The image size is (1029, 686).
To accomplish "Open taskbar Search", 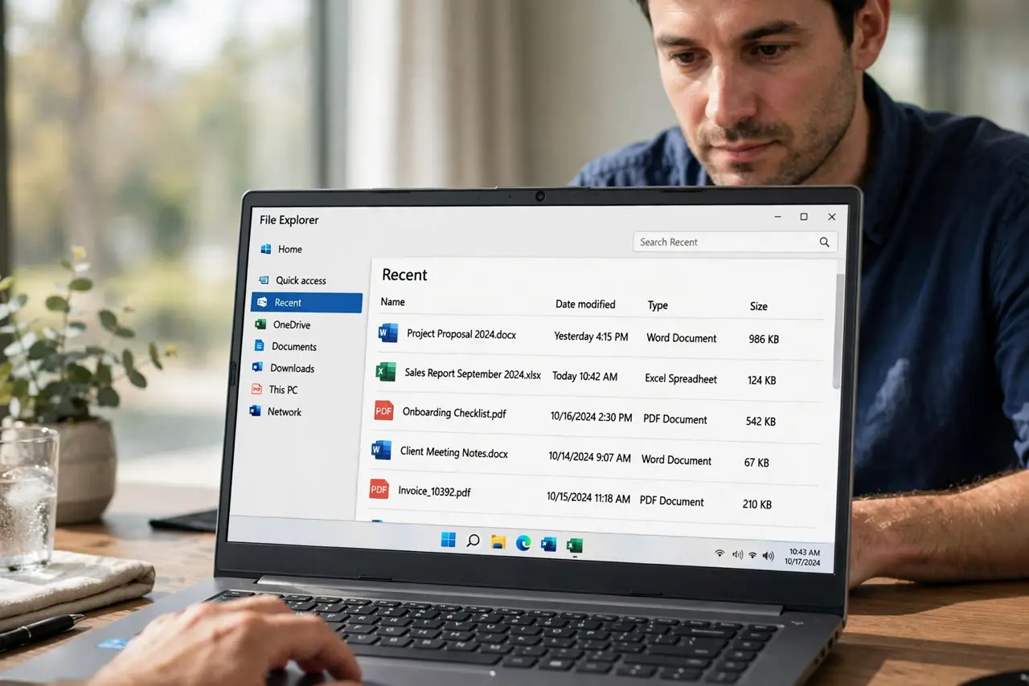I will click(x=474, y=541).
